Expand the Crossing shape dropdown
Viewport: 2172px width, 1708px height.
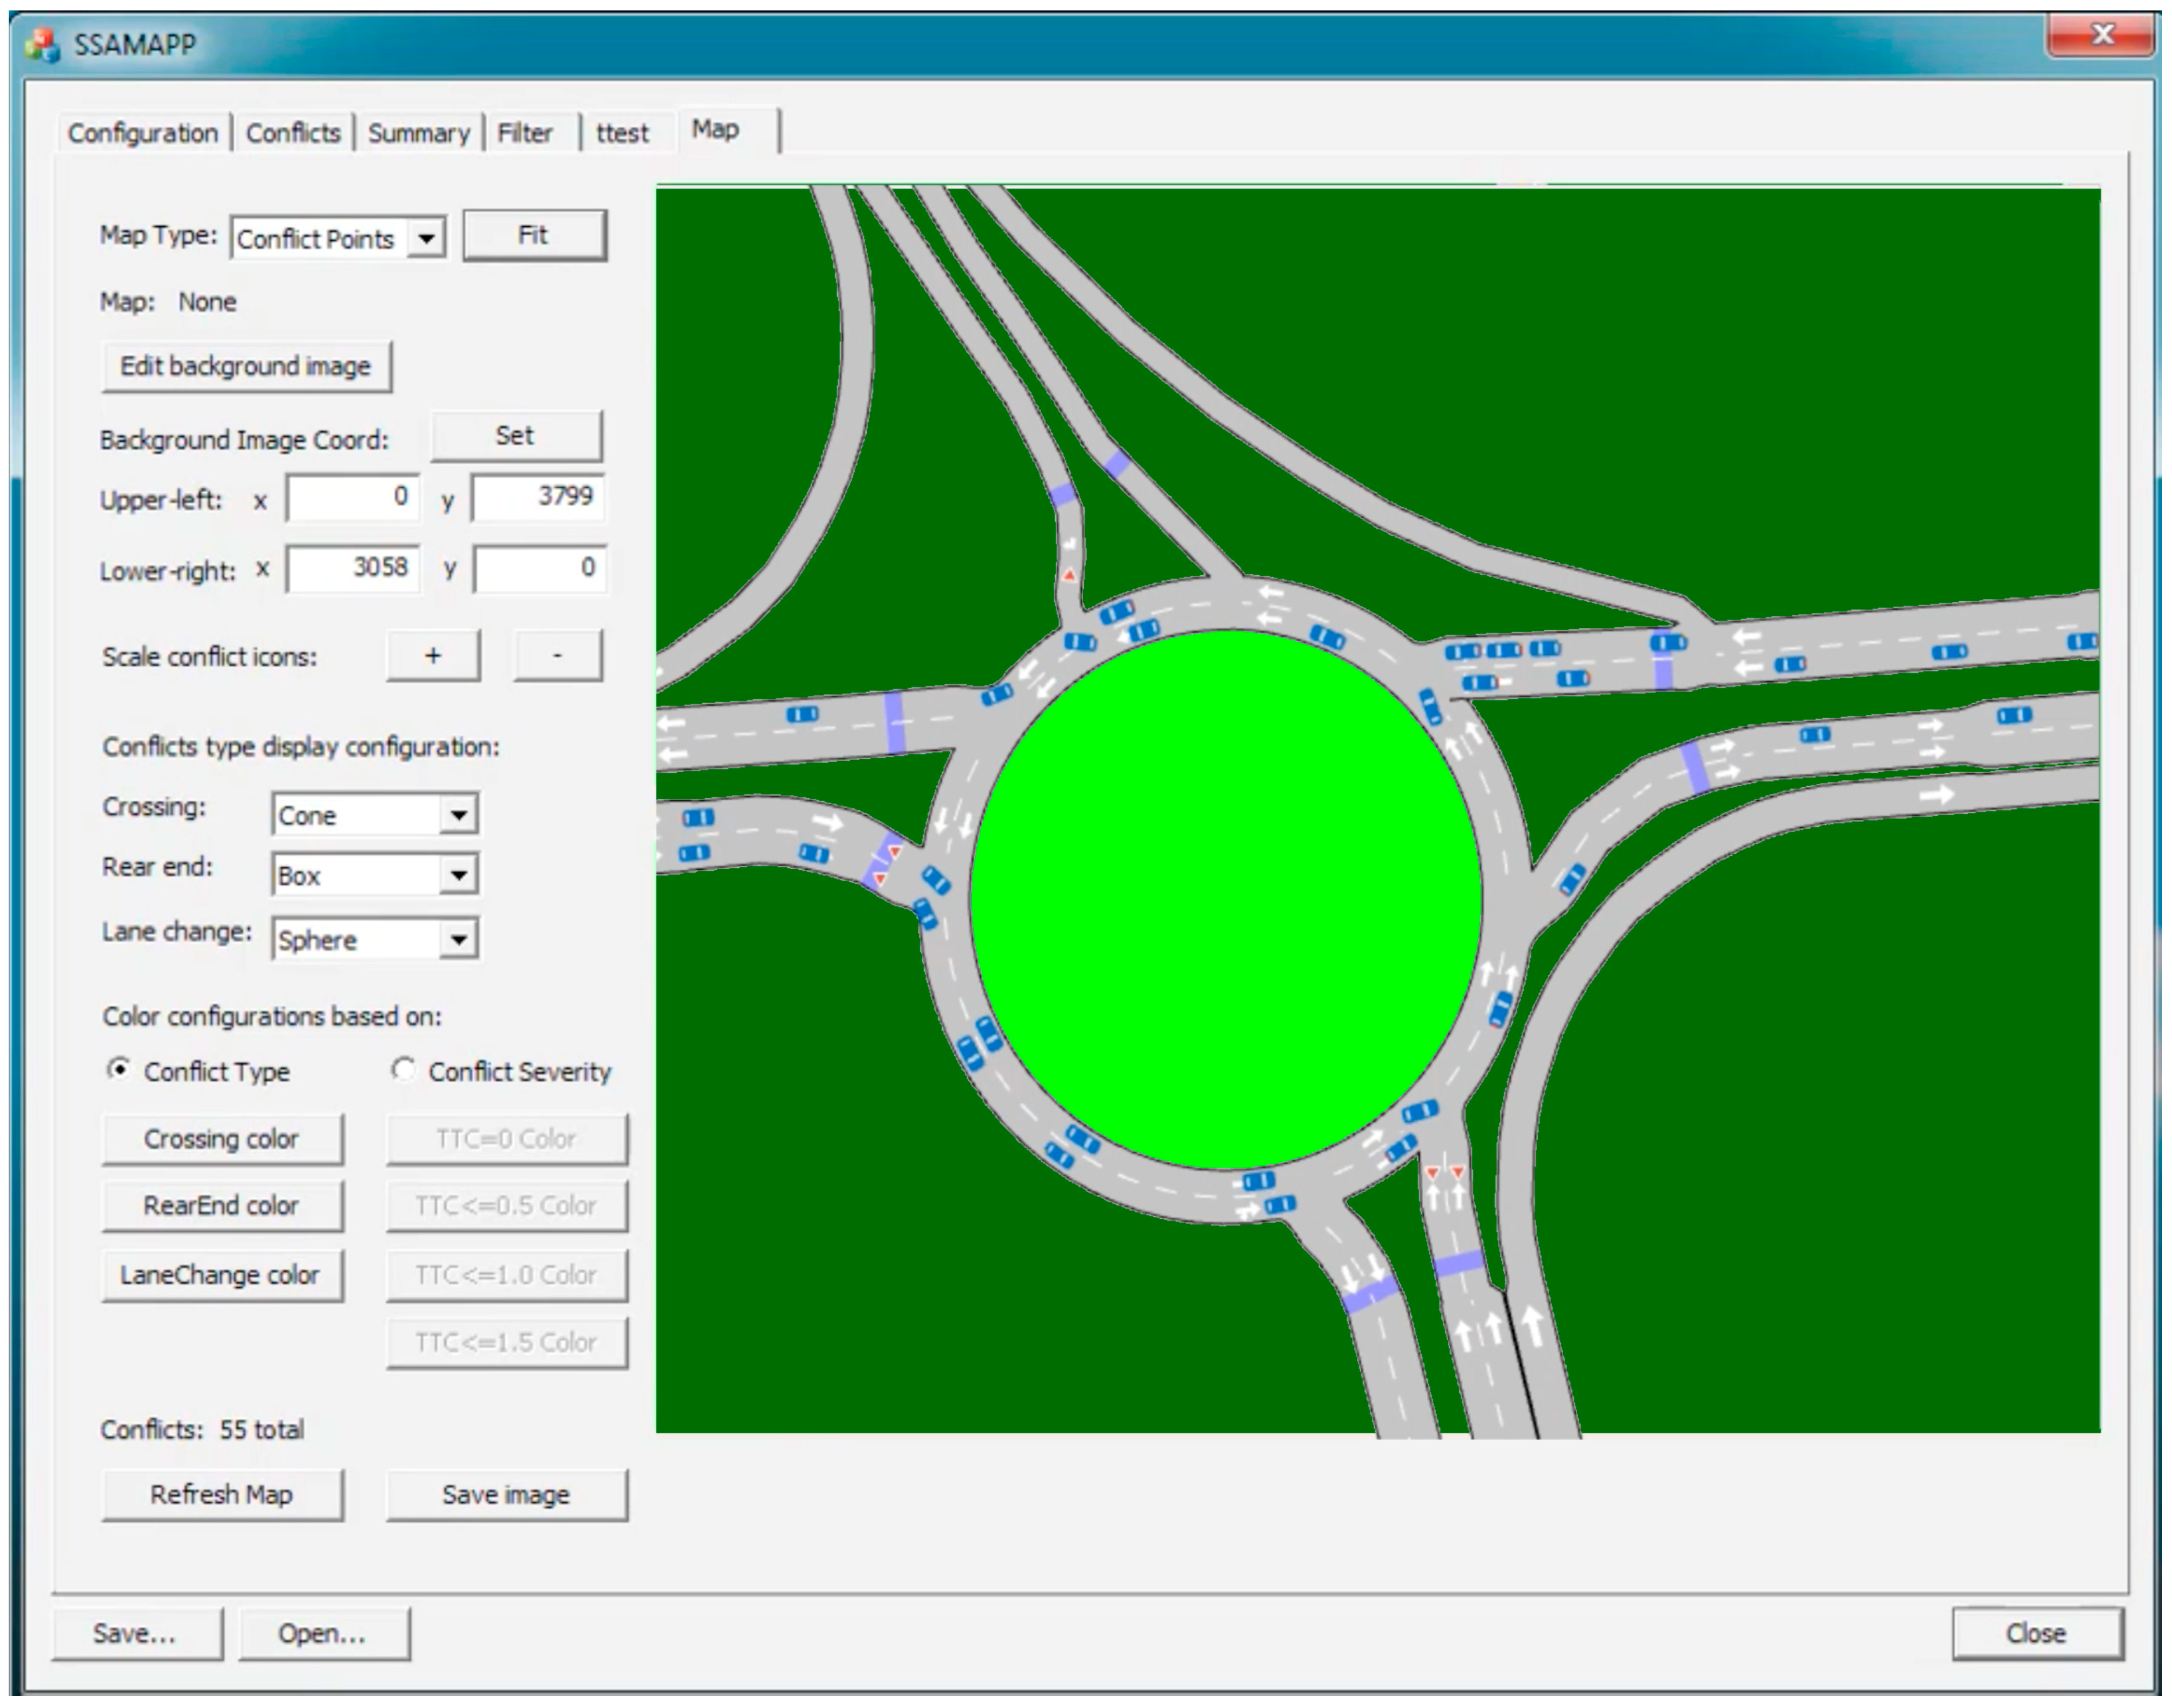click(x=458, y=815)
